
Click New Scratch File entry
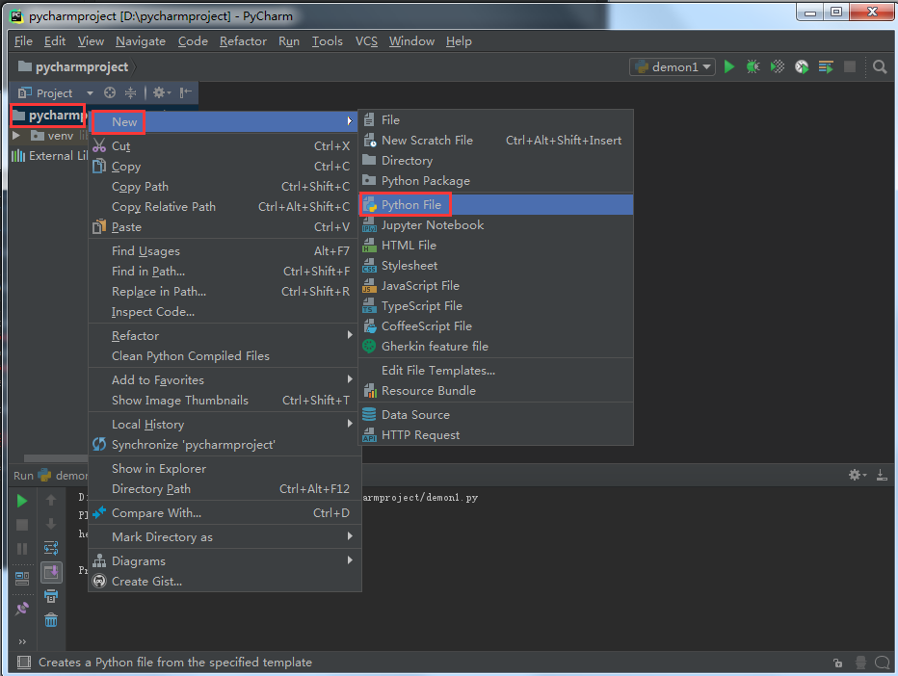click(496, 141)
